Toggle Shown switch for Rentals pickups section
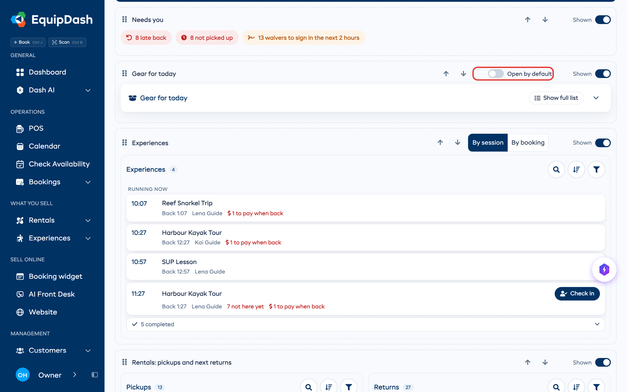The image size is (627, 392). pos(603,363)
